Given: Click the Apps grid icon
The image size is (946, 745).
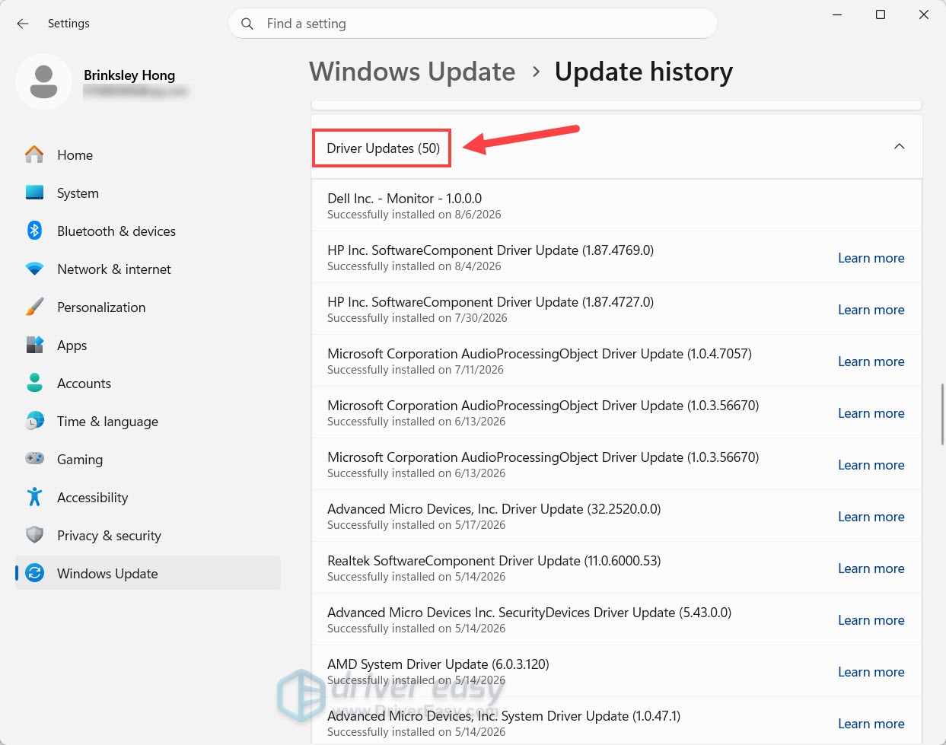Looking at the screenshot, I should pyautogui.click(x=34, y=345).
